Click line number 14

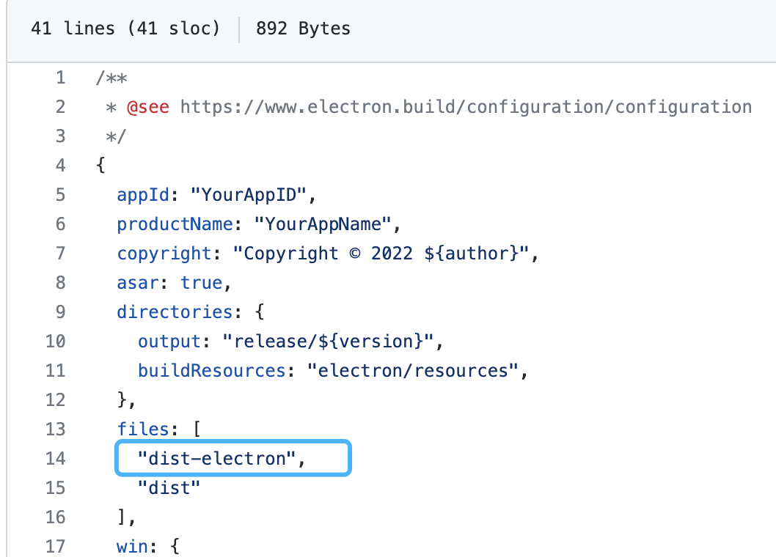[55, 458]
